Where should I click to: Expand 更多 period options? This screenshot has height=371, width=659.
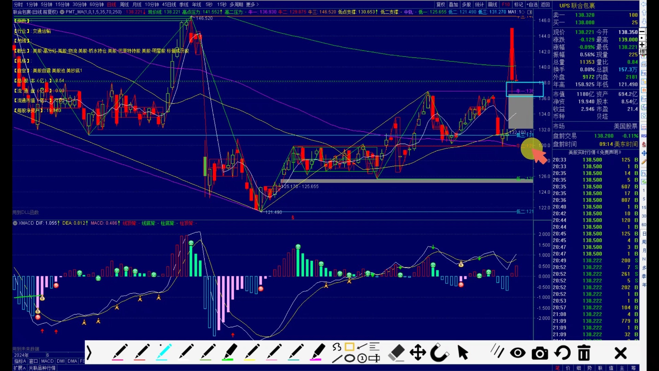pos(252,4)
